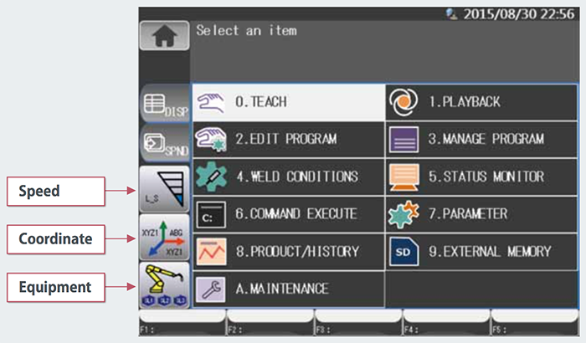Switch coordinate system via XYZ axes icon
This screenshot has height=343, width=586.
(165, 238)
